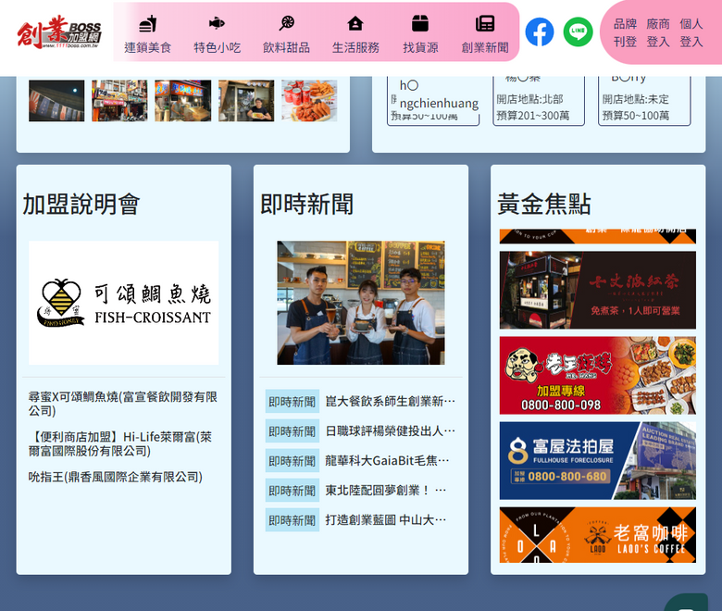The image size is (722, 611).
Task: Open the Japanese flag night photo thumbnail
Action: click(56, 101)
